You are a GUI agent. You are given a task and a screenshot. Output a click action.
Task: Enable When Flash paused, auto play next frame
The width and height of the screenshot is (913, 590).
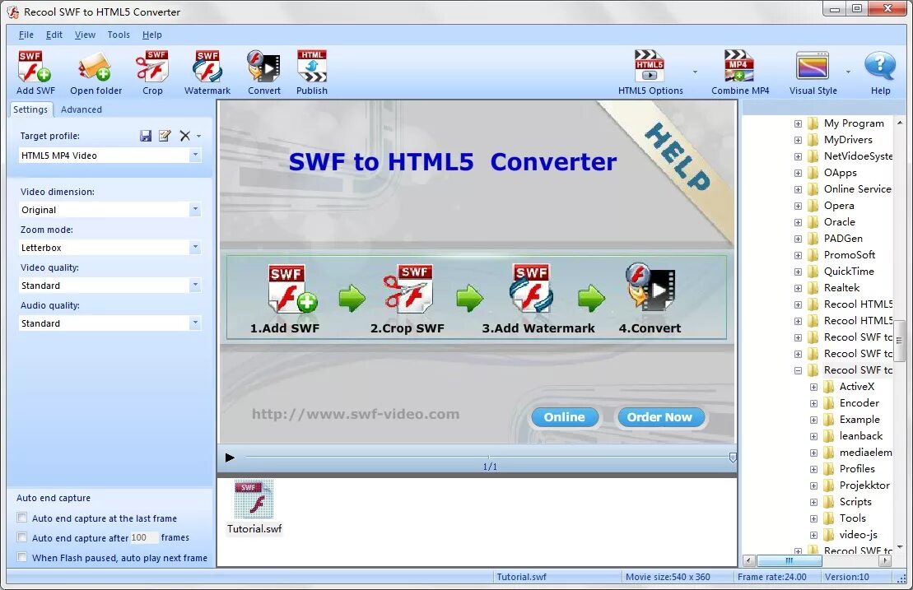pos(22,557)
